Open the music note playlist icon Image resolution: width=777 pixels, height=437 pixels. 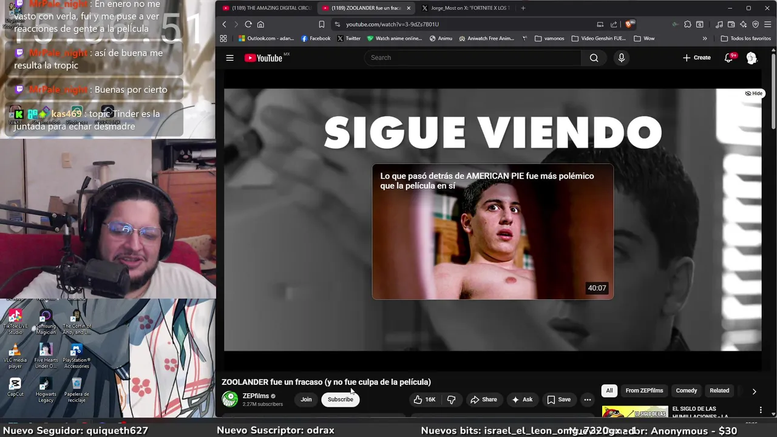(719, 24)
